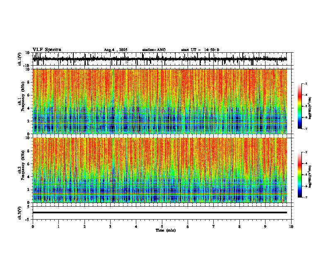
Task: Click the time axis tick label "10"
Action: pos(291,227)
